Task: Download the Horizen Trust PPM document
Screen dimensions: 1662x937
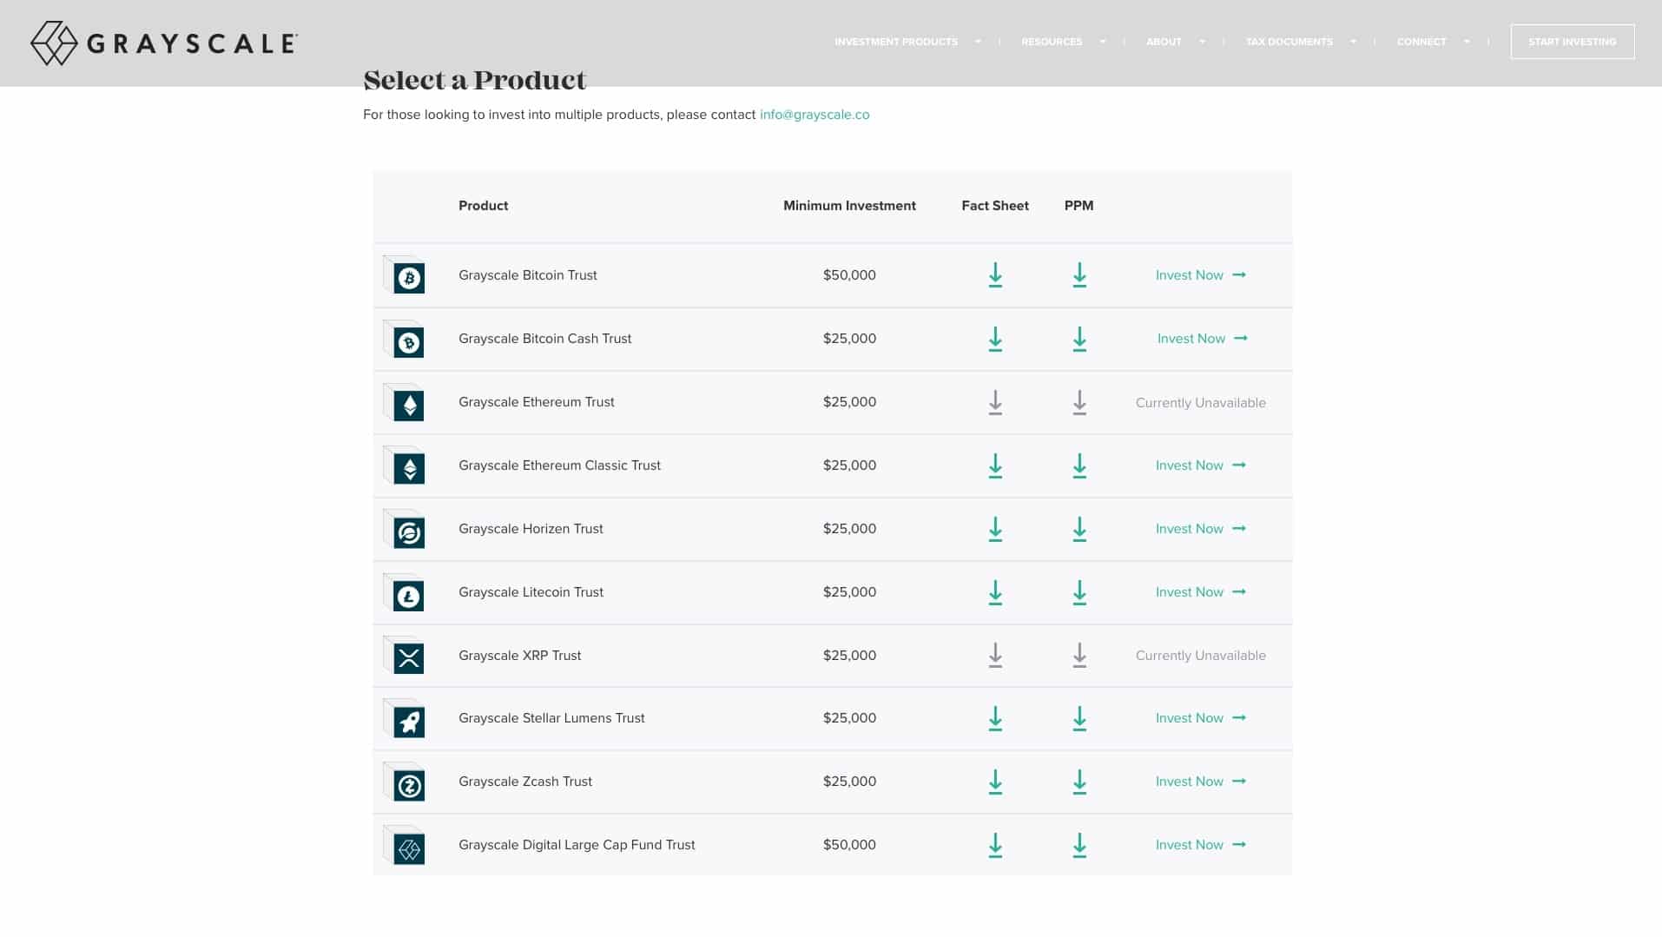Action: pyautogui.click(x=1078, y=529)
